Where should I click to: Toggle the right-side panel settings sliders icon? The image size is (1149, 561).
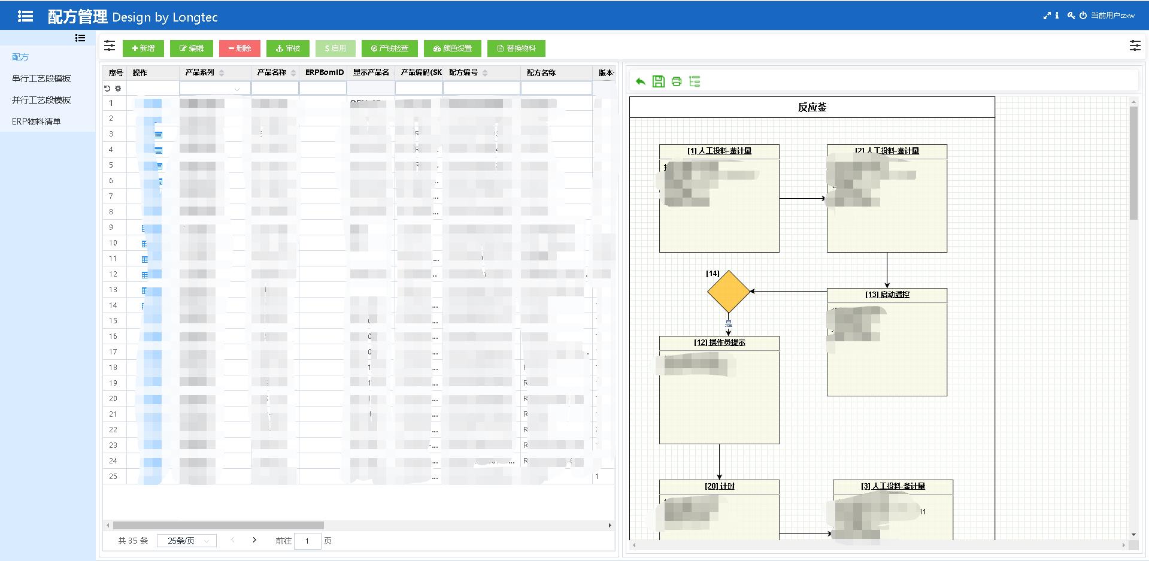coord(1135,46)
